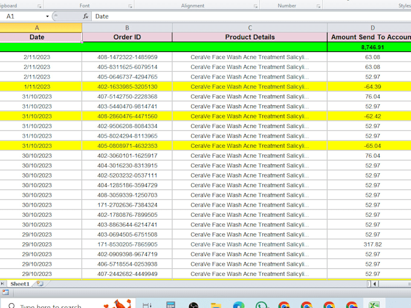Open the Number group dialog launcher
The width and height of the screenshot is (411, 308).
click(x=318, y=6)
